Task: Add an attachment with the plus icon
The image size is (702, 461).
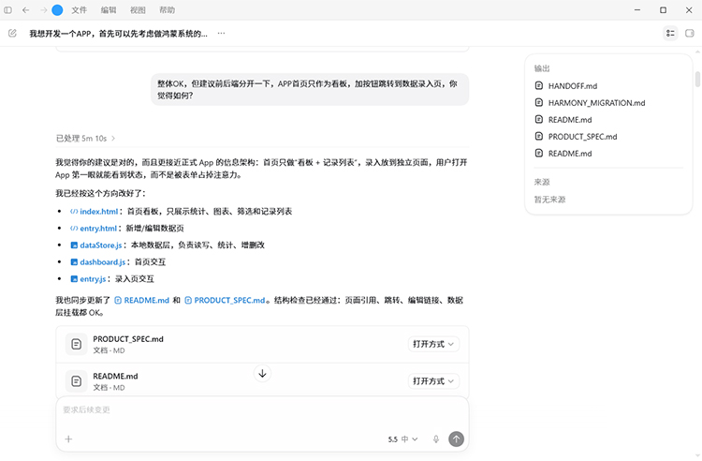Action: (68, 439)
